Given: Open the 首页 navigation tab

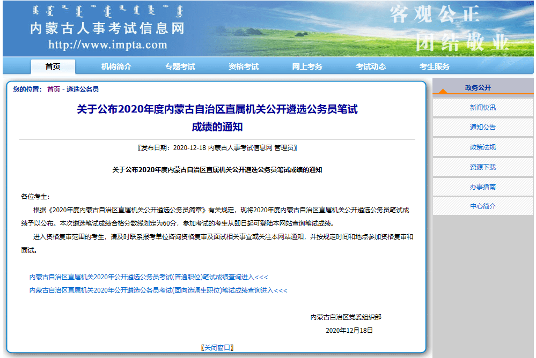Looking at the screenshot, I should pos(53,66).
